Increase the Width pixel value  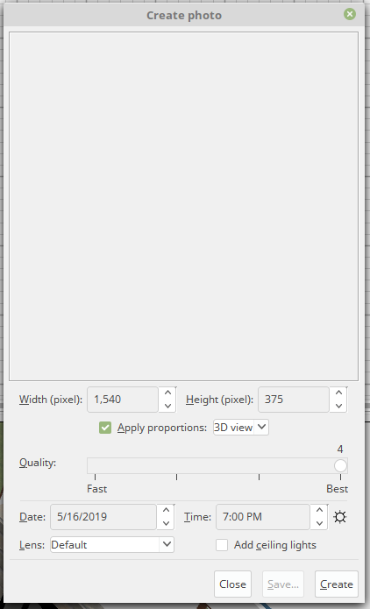[x=167, y=393]
